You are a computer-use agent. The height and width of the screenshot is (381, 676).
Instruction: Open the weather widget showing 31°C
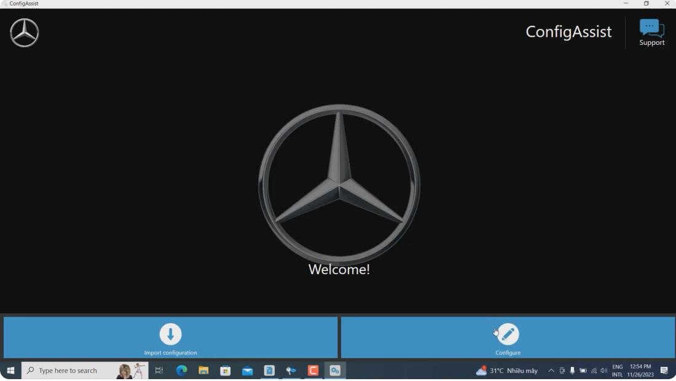507,370
